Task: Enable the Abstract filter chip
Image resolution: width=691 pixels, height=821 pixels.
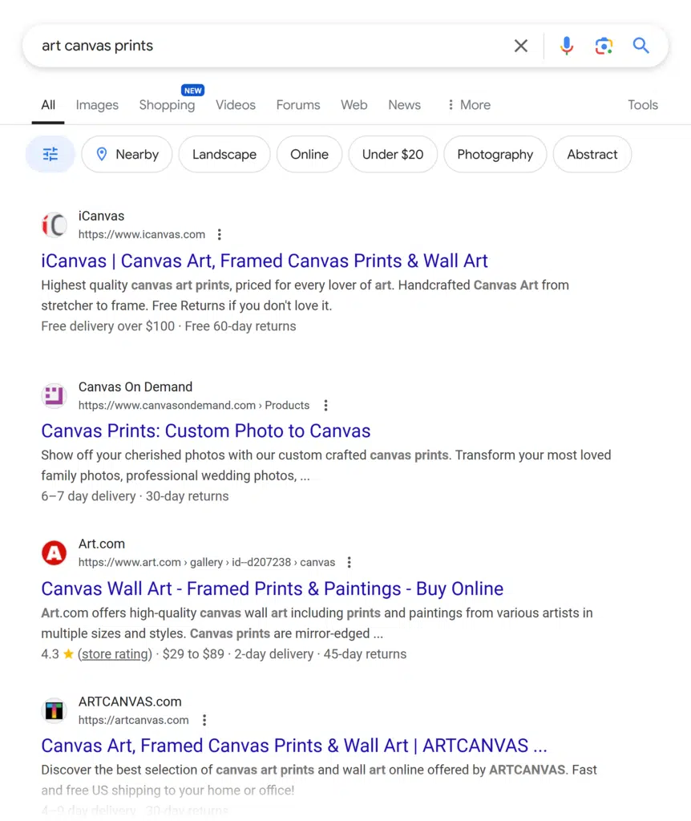Action: tap(592, 155)
